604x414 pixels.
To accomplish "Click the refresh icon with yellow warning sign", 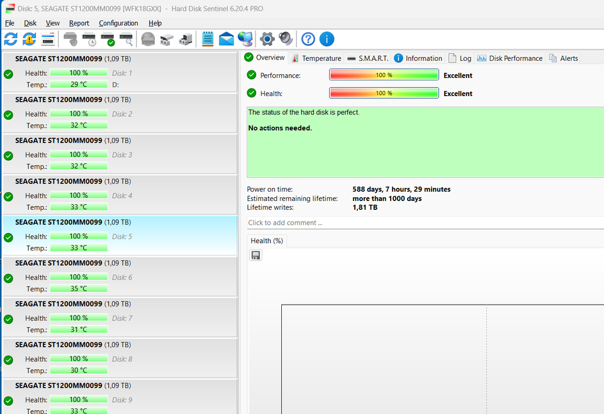I will pos(29,39).
